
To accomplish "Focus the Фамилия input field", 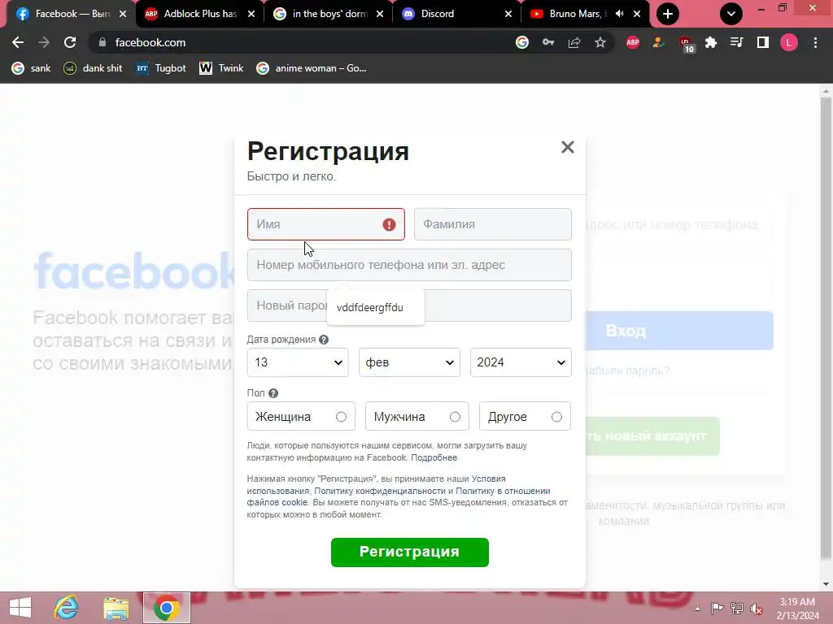I will [492, 224].
